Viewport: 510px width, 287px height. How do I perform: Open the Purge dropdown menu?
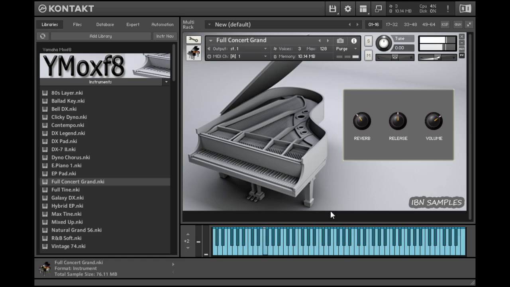pos(355,49)
